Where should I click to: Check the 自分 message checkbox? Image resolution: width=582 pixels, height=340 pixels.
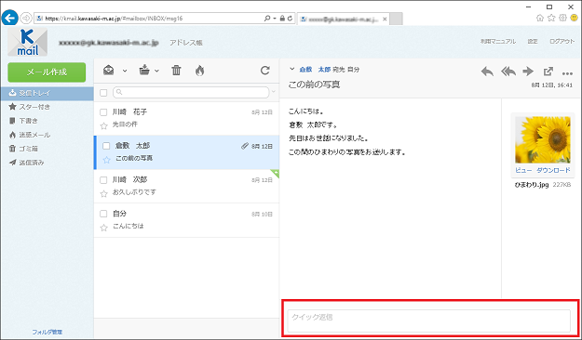pyautogui.click(x=103, y=214)
